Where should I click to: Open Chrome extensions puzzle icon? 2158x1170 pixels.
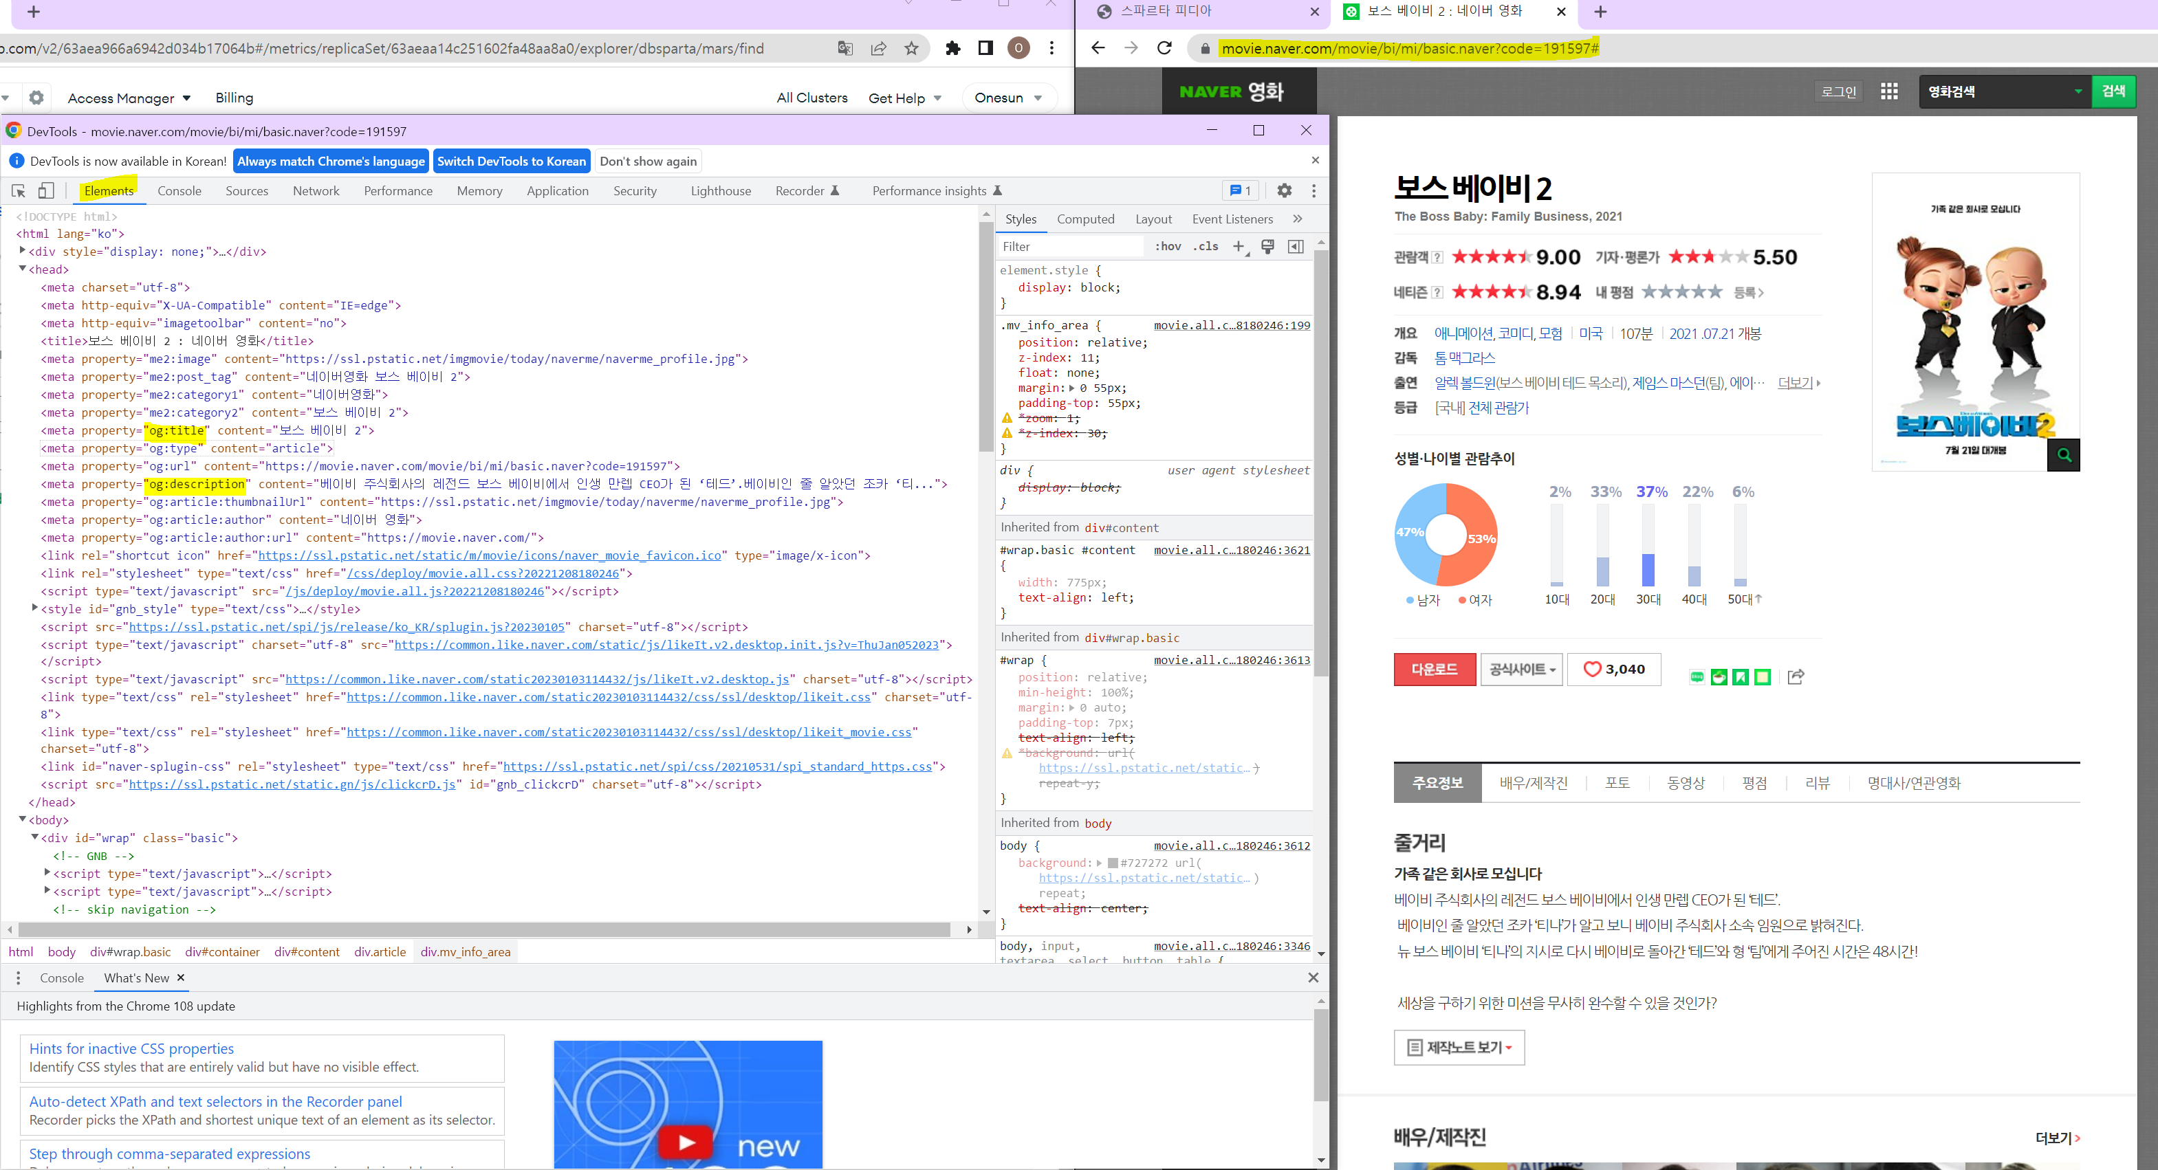tap(952, 49)
